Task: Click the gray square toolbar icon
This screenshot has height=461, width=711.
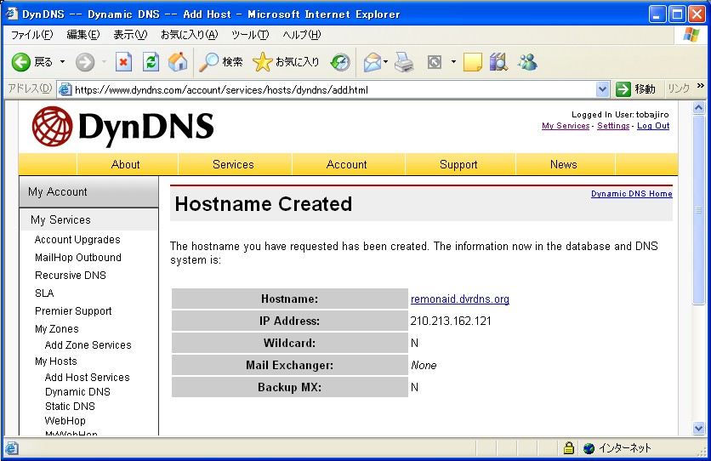Action: tap(435, 62)
